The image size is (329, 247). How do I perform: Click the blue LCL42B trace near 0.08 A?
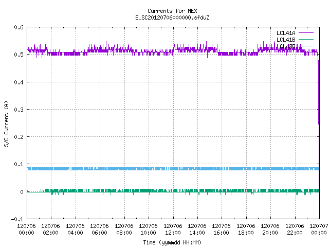point(173,169)
